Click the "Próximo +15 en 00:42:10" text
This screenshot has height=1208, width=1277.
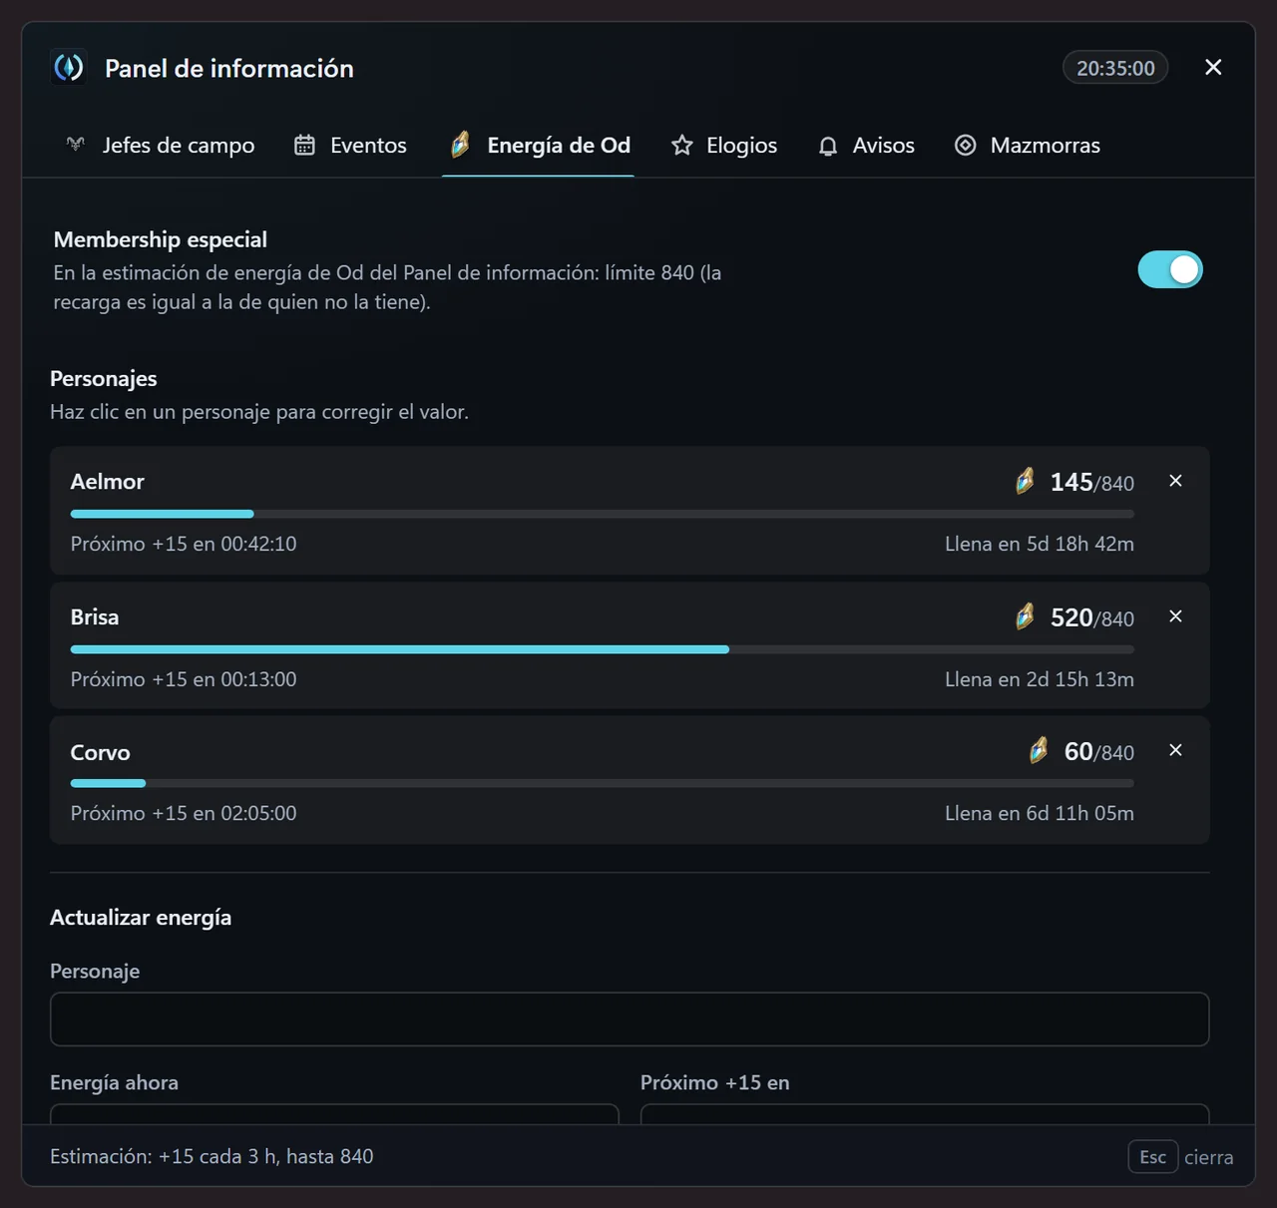pos(184,544)
